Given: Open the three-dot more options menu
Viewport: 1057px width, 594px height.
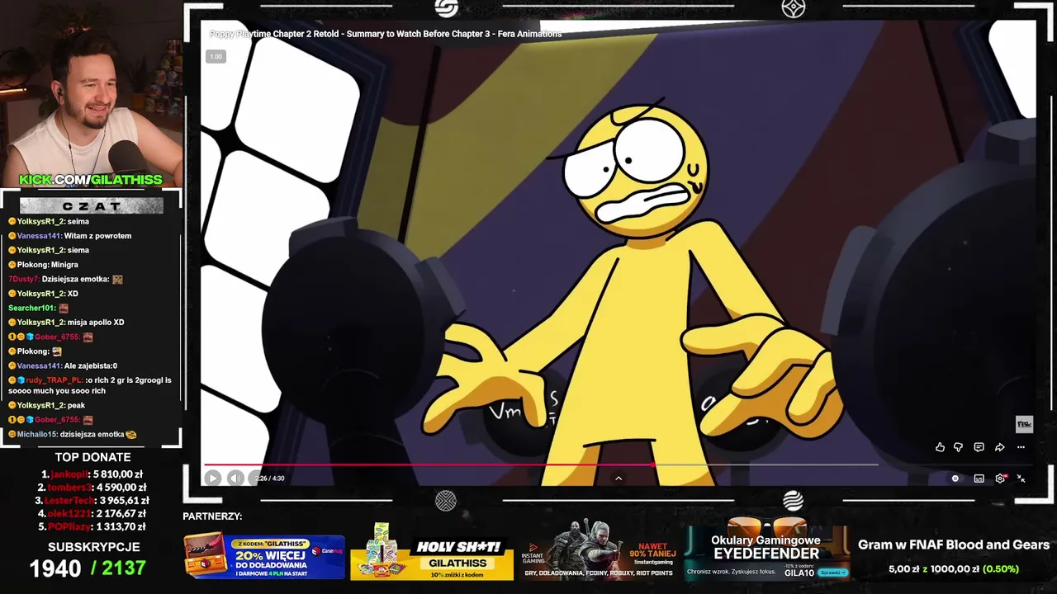Looking at the screenshot, I should point(1021,447).
